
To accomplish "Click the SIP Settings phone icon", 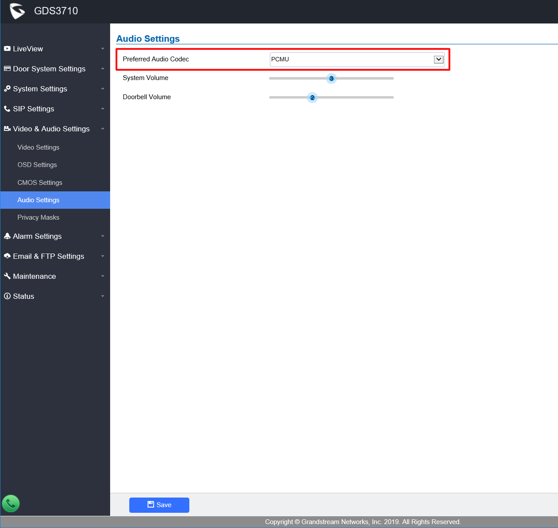I will pyautogui.click(x=7, y=109).
